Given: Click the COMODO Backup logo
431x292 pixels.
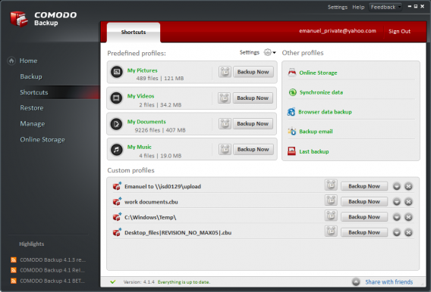Looking at the screenshot, I should coord(19,19).
